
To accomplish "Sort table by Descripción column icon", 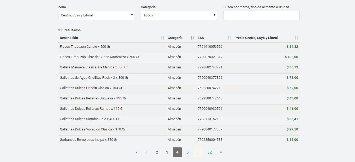I will point(162,38).
